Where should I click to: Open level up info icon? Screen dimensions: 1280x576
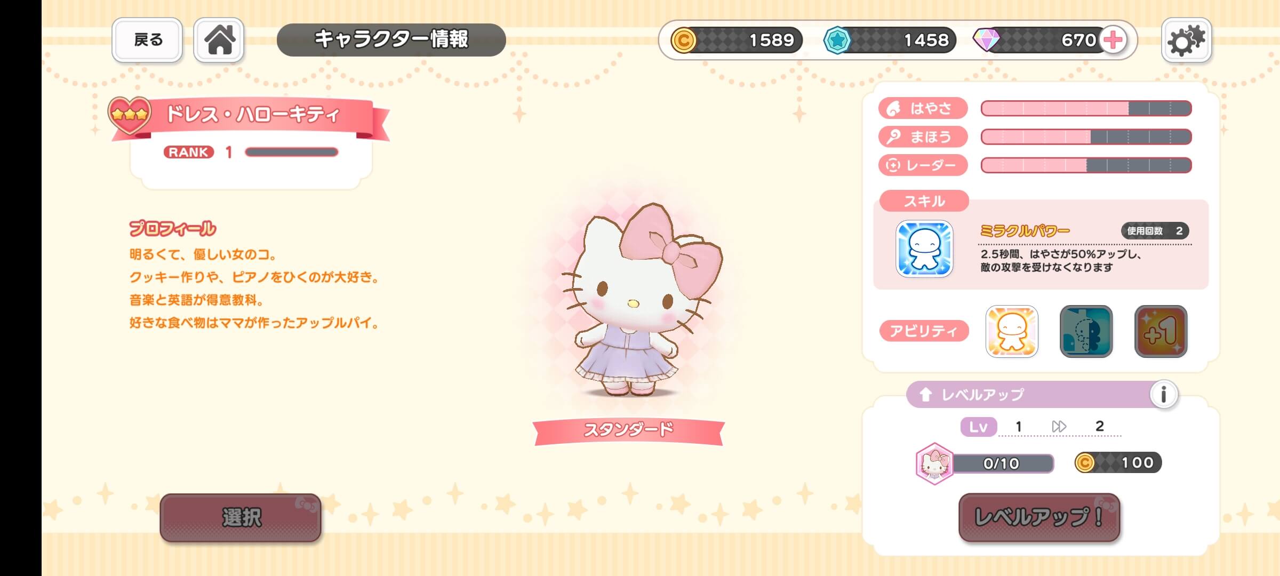[1163, 395]
